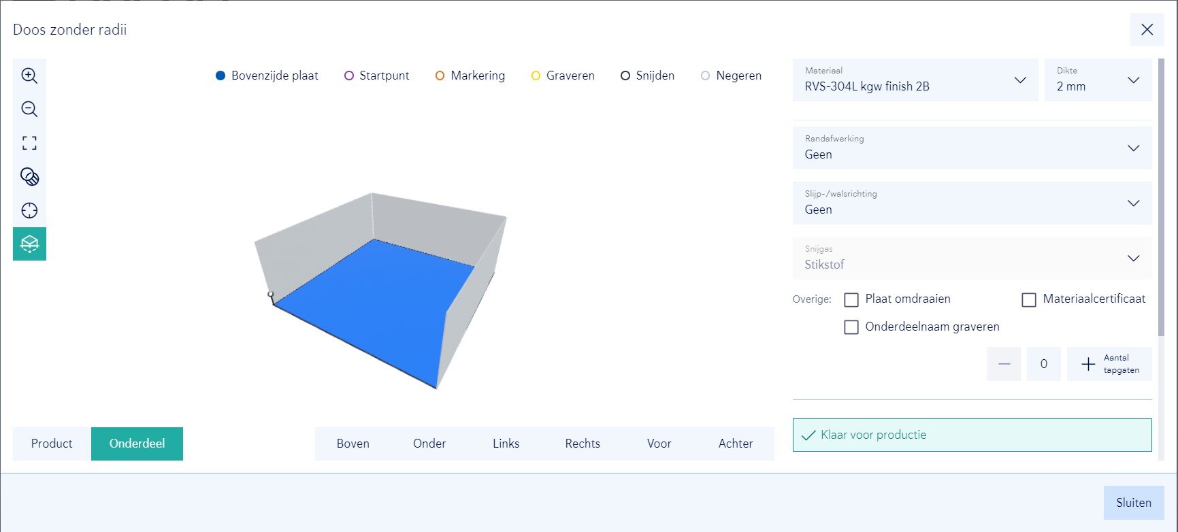Image resolution: width=1178 pixels, height=532 pixels.
Task: Expand the Dikte thickness dropdown
Action: pos(1097,80)
